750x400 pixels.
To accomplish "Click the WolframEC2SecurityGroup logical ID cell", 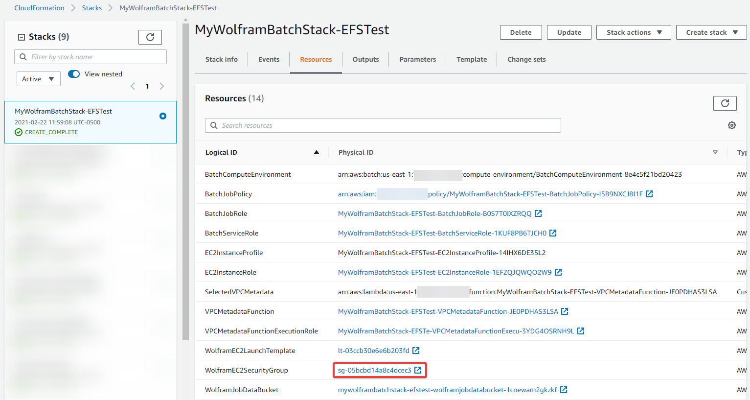I will click(x=247, y=370).
